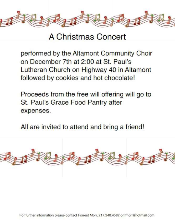175x224 pixels.
Task: Click the word "expenses."
Action: (35, 110)
